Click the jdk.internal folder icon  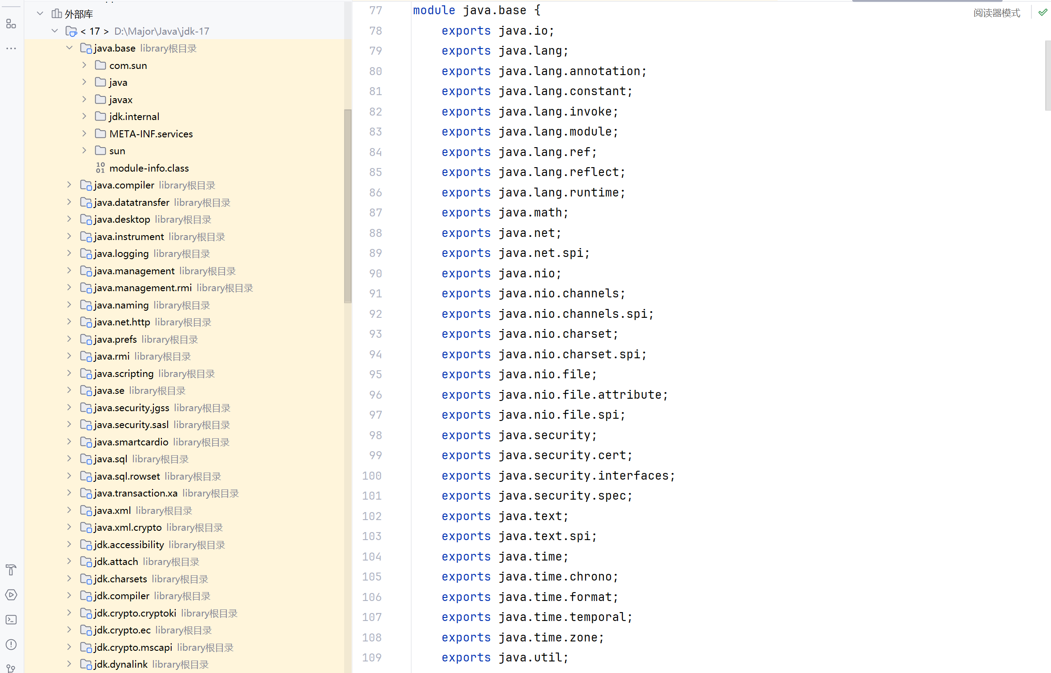(x=100, y=116)
